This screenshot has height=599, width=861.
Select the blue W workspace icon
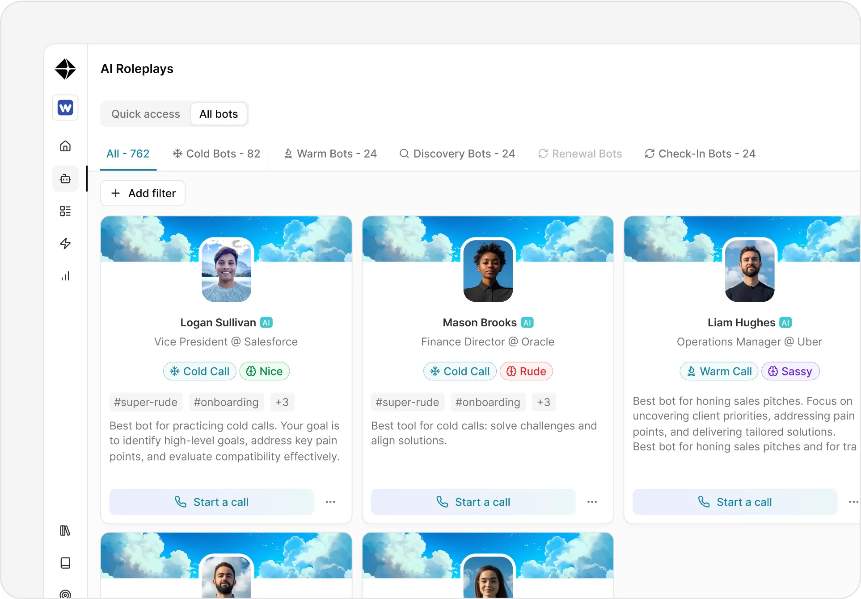[65, 108]
